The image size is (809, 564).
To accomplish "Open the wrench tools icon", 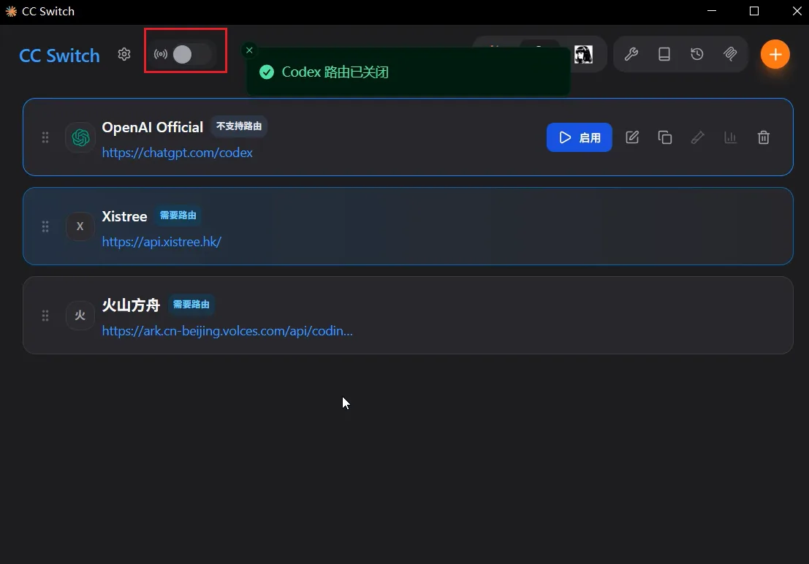I will (631, 54).
